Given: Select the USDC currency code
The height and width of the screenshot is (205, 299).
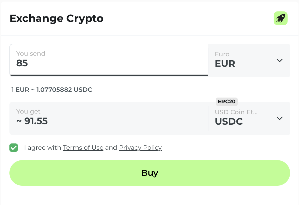Looking at the screenshot, I should pyautogui.click(x=229, y=122).
